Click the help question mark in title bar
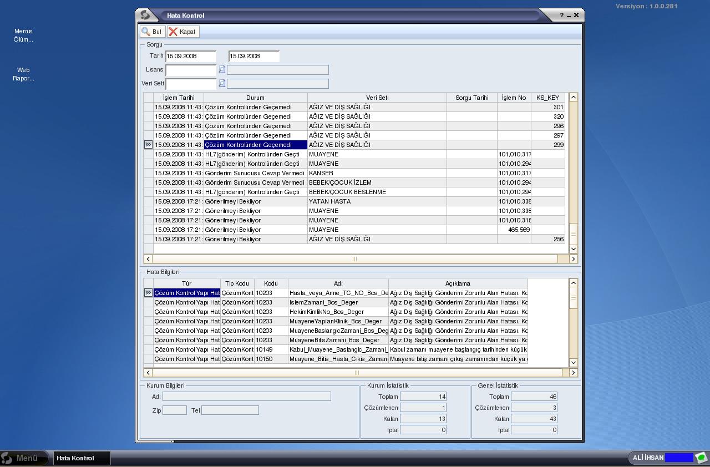This screenshot has height=467, width=710. 561,16
